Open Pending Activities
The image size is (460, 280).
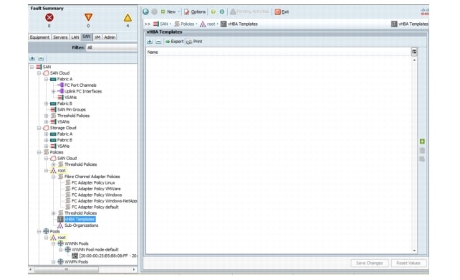click(x=249, y=11)
